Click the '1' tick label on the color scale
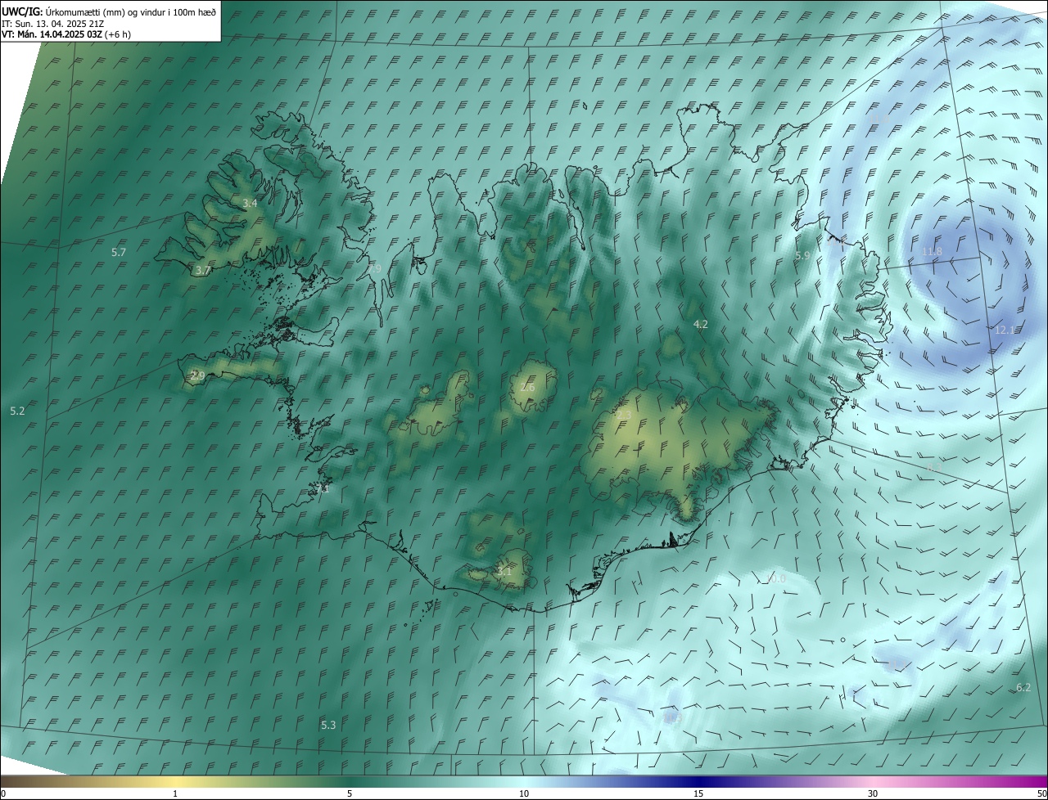This screenshot has width=1048, height=800. pyautogui.click(x=175, y=793)
